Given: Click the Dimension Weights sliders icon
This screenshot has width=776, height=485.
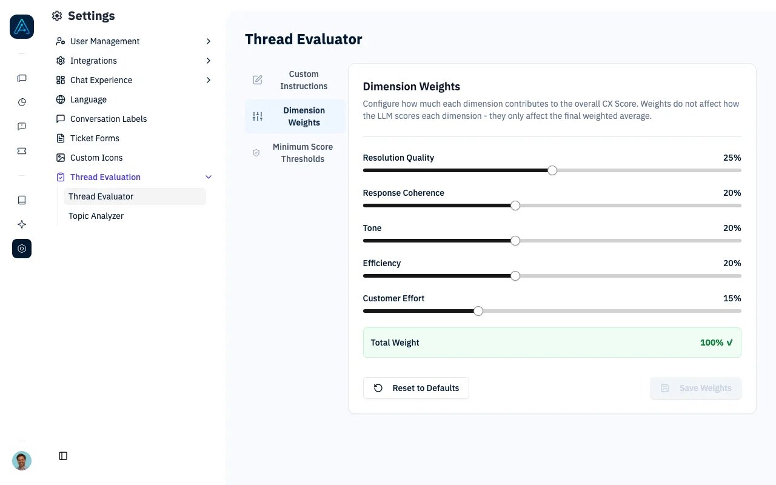Looking at the screenshot, I should (258, 116).
